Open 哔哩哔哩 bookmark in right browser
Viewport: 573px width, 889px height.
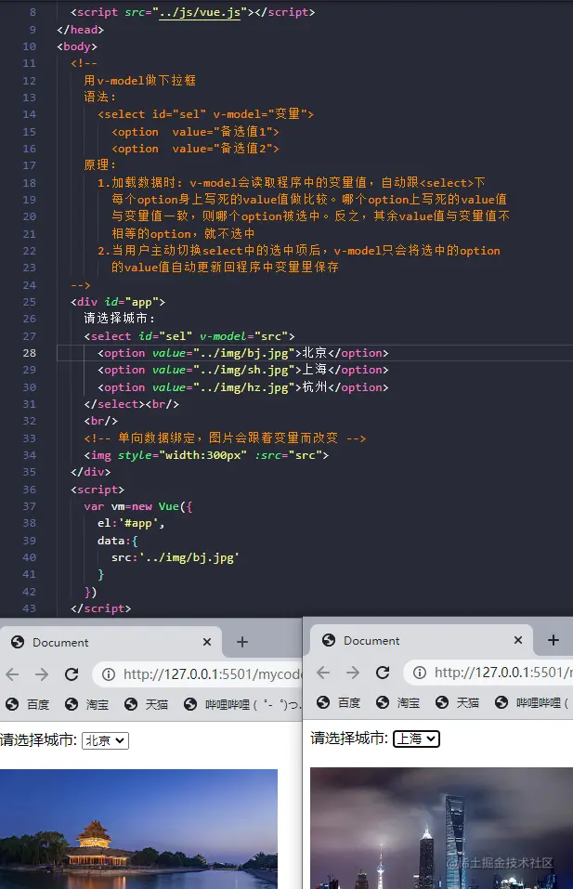pyautogui.click(x=531, y=702)
